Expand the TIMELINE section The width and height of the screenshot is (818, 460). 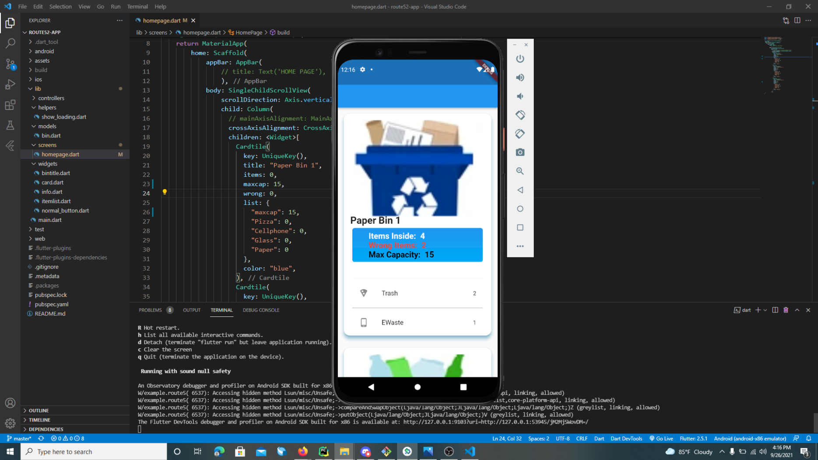(x=75, y=420)
